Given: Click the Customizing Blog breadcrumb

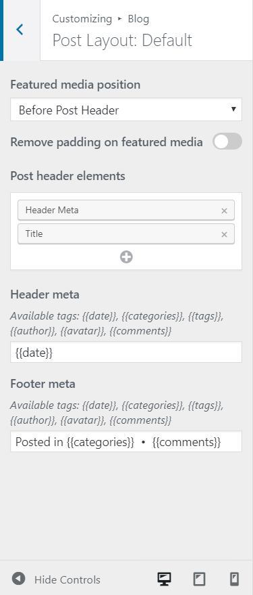Looking at the screenshot, I should (x=101, y=18).
